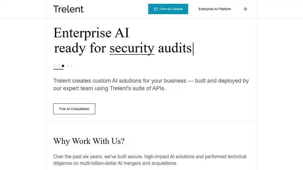Open the Enterprise AI Platform page
This screenshot has height=170, width=303.
[x=215, y=9]
